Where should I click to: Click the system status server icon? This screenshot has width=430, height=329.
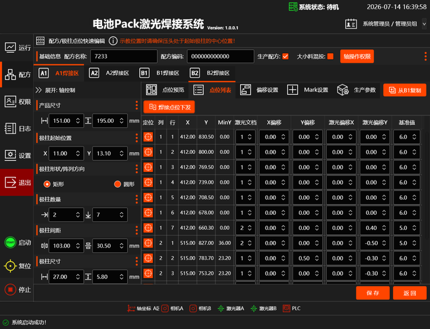click(x=293, y=6)
